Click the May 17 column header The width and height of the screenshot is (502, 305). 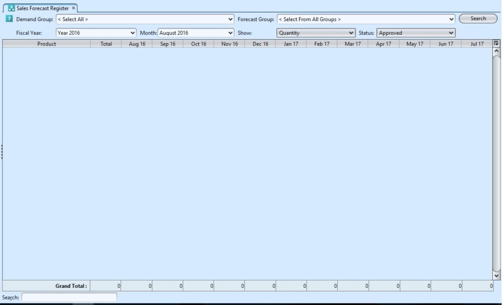pos(415,44)
